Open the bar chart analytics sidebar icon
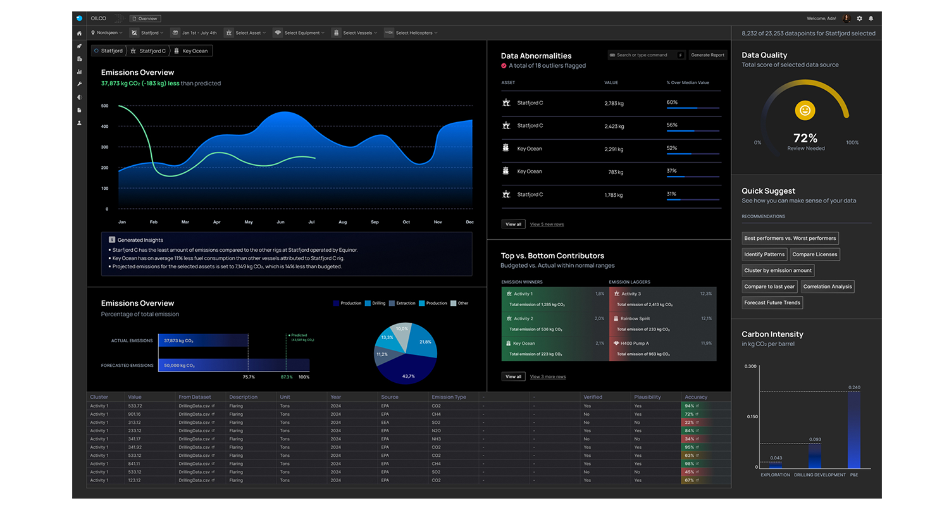 pos(79,72)
